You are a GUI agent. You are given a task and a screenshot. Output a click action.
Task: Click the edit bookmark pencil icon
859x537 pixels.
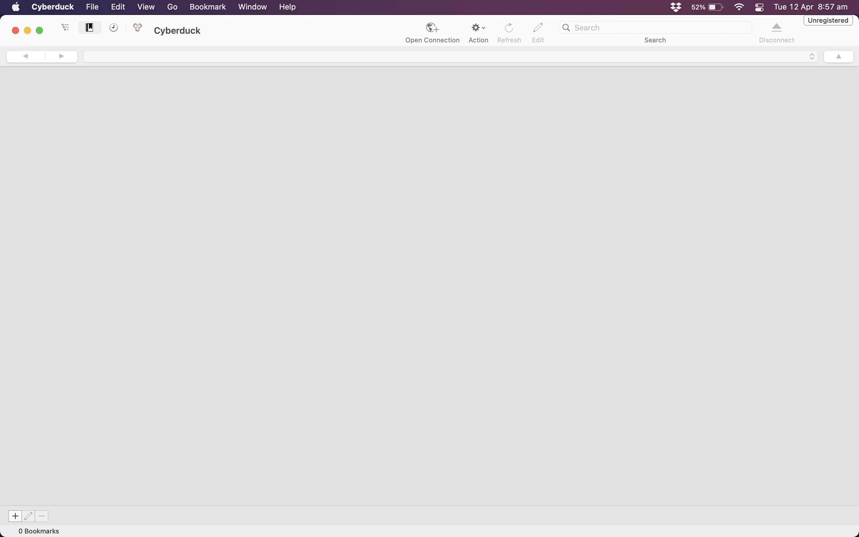pos(28,515)
